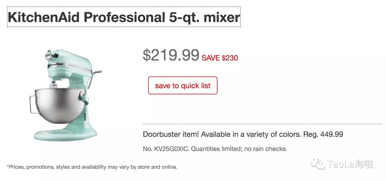Click the TaoLa watermark text
This screenshot has width=386, height=181.
pos(350,165)
